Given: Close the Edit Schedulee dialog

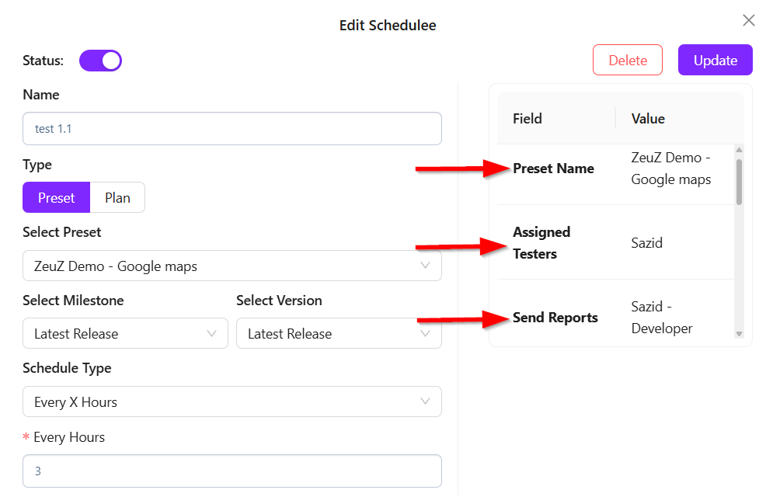Looking at the screenshot, I should pyautogui.click(x=748, y=20).
